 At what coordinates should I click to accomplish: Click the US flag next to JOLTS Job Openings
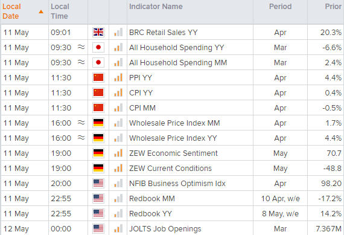(98, 228)
